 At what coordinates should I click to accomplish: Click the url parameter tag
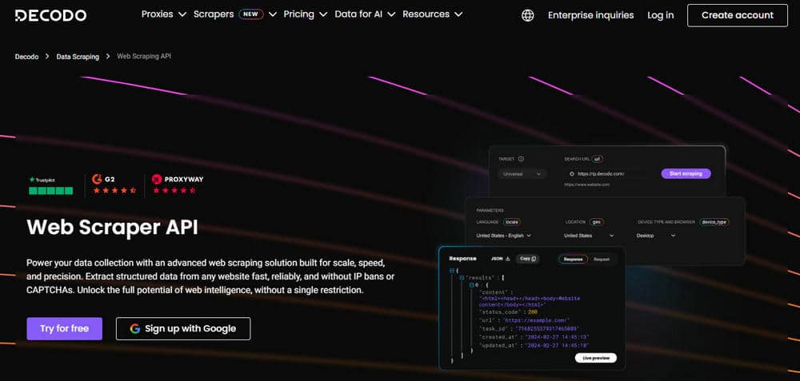598,159
